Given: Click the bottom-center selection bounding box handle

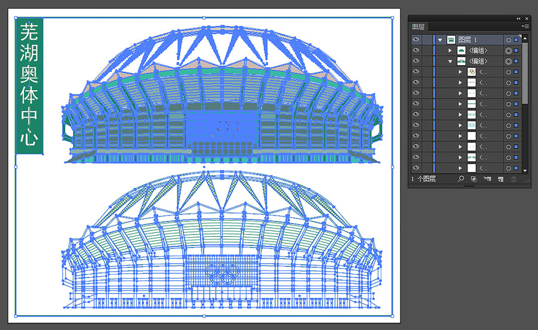Looking at the screenshot, I should [204, 316].
